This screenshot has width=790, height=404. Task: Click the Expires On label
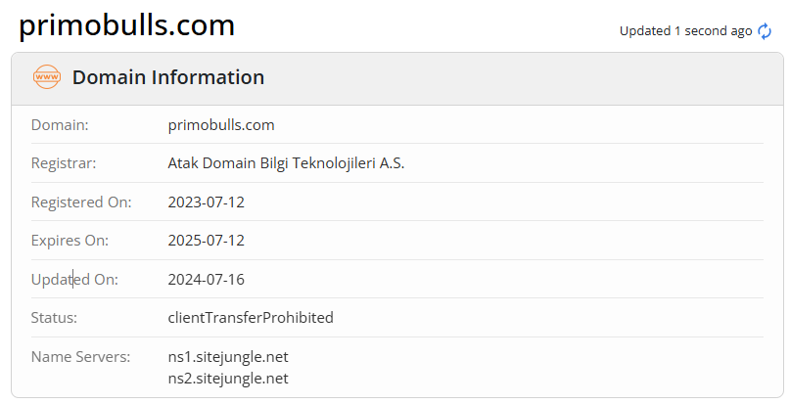(70, 241)
